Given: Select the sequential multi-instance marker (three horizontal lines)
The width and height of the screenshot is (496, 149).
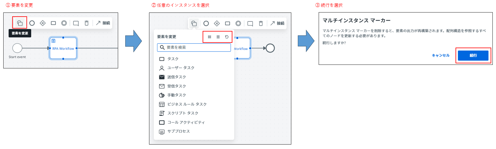Looking at the screenshot, I should coord(218,37).
